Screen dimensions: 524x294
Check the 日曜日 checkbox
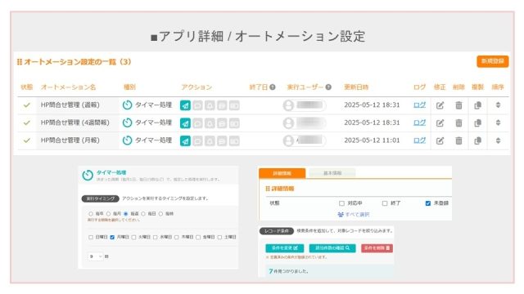click(91, 238)
